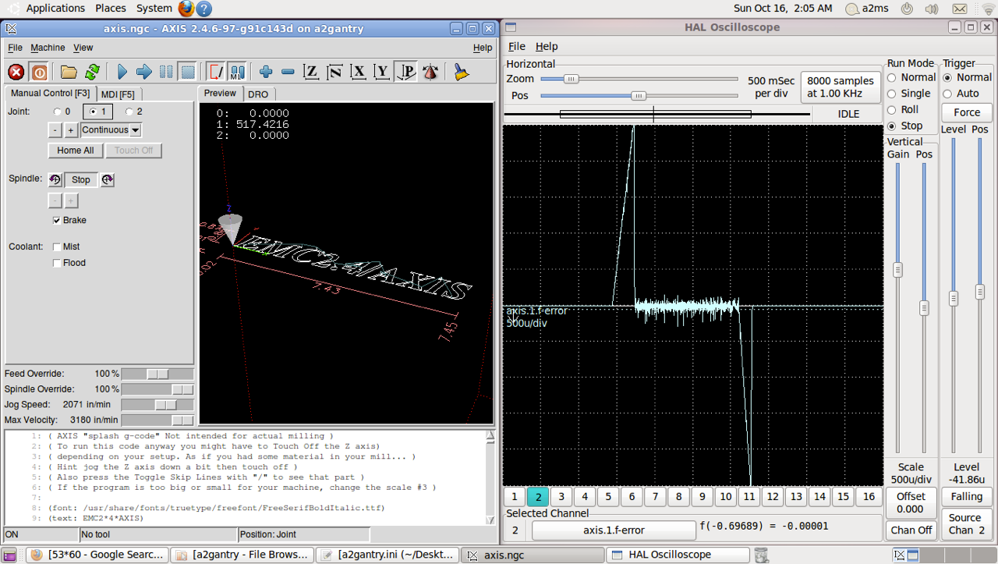Select Joint 2 radio button
The width and height of the screenshot is (998, 564).
[129, 112]
